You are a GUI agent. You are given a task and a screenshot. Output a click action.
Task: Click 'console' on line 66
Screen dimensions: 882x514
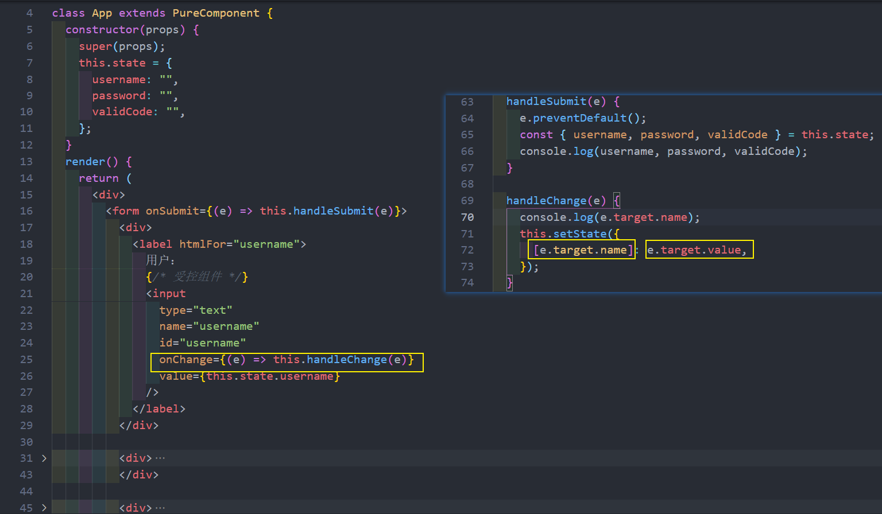coord(543,151)
